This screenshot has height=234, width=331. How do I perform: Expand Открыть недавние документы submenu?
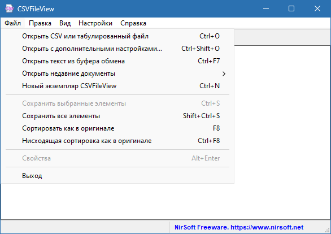(x=117, y=73)
